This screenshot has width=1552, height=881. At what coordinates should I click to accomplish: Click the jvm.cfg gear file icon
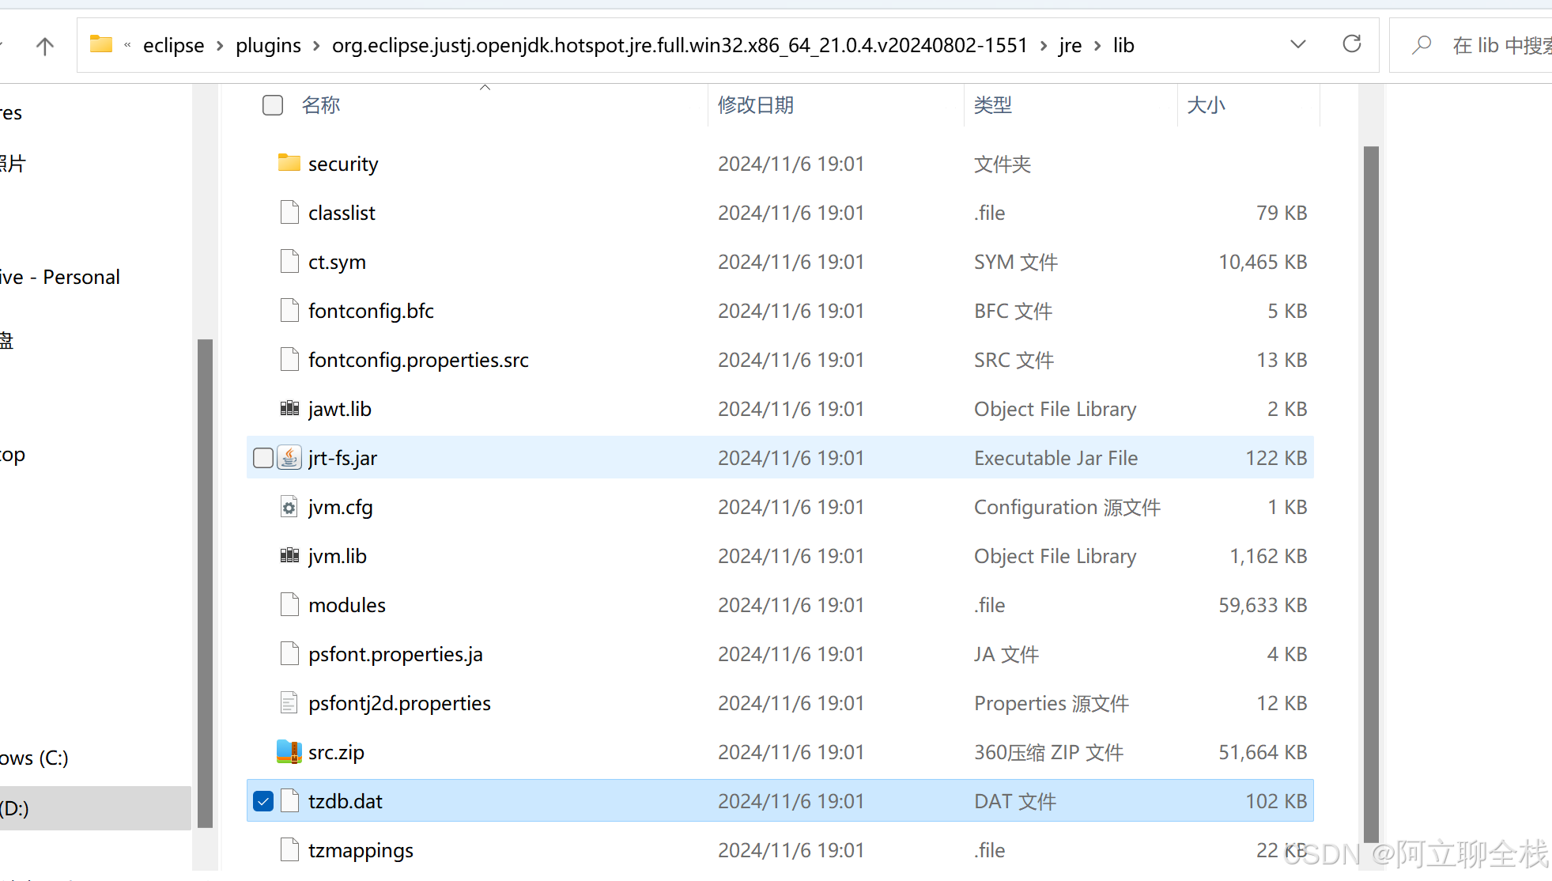(x=289, y=507)
